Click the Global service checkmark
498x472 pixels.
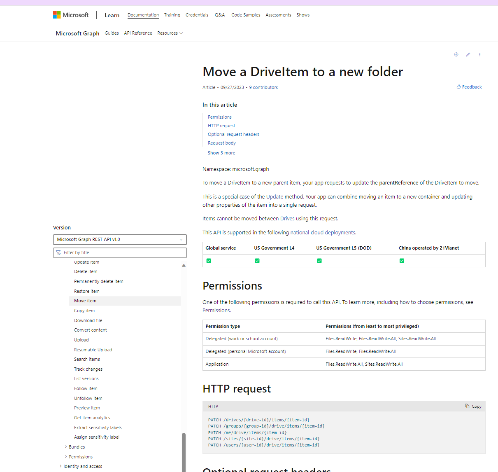209,261
